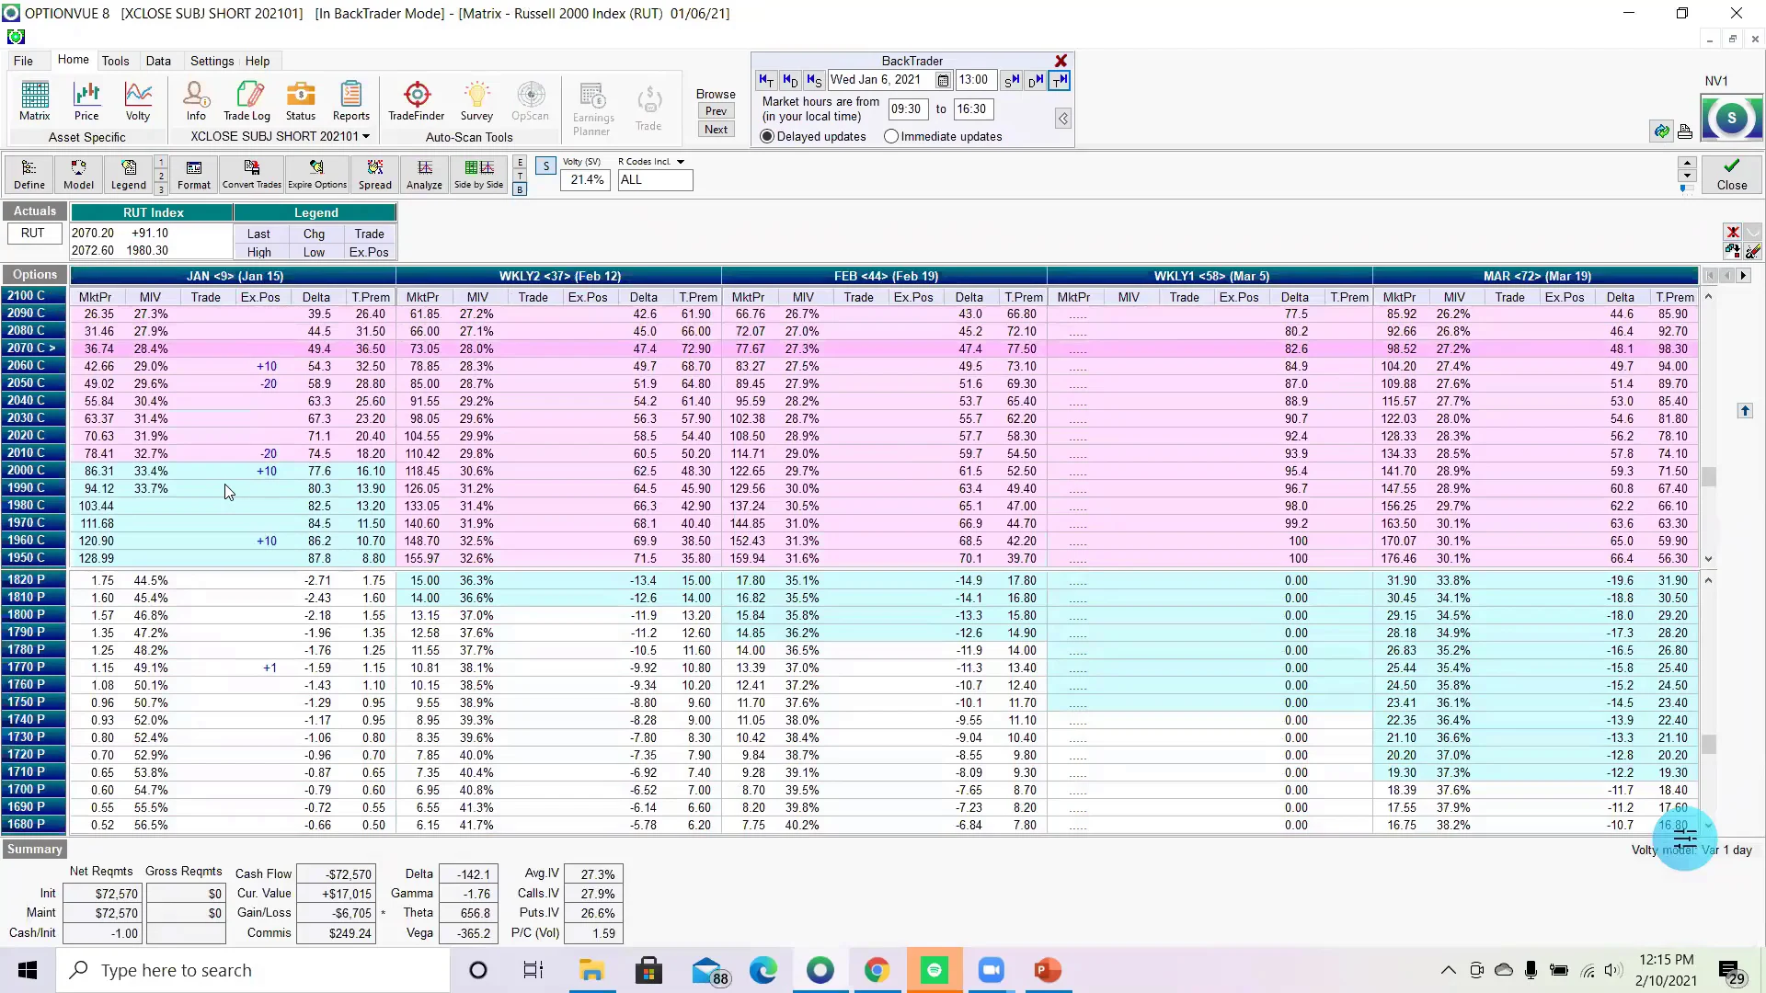The width and height of the screenshot is (1766, 993).
Task: Click the R Codes ALL input field
Action: pos(655,180)
